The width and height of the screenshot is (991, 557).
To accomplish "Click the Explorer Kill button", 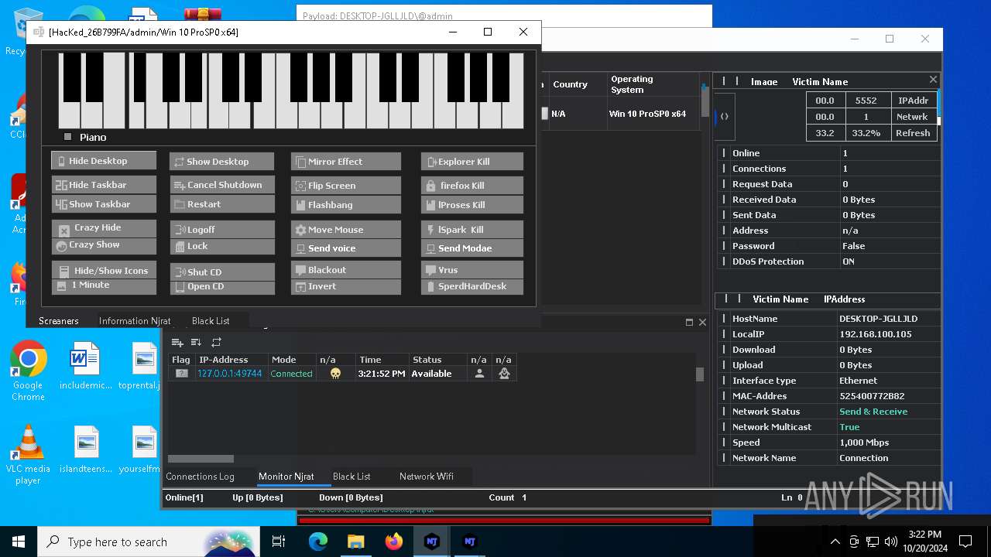I will 472,162.
